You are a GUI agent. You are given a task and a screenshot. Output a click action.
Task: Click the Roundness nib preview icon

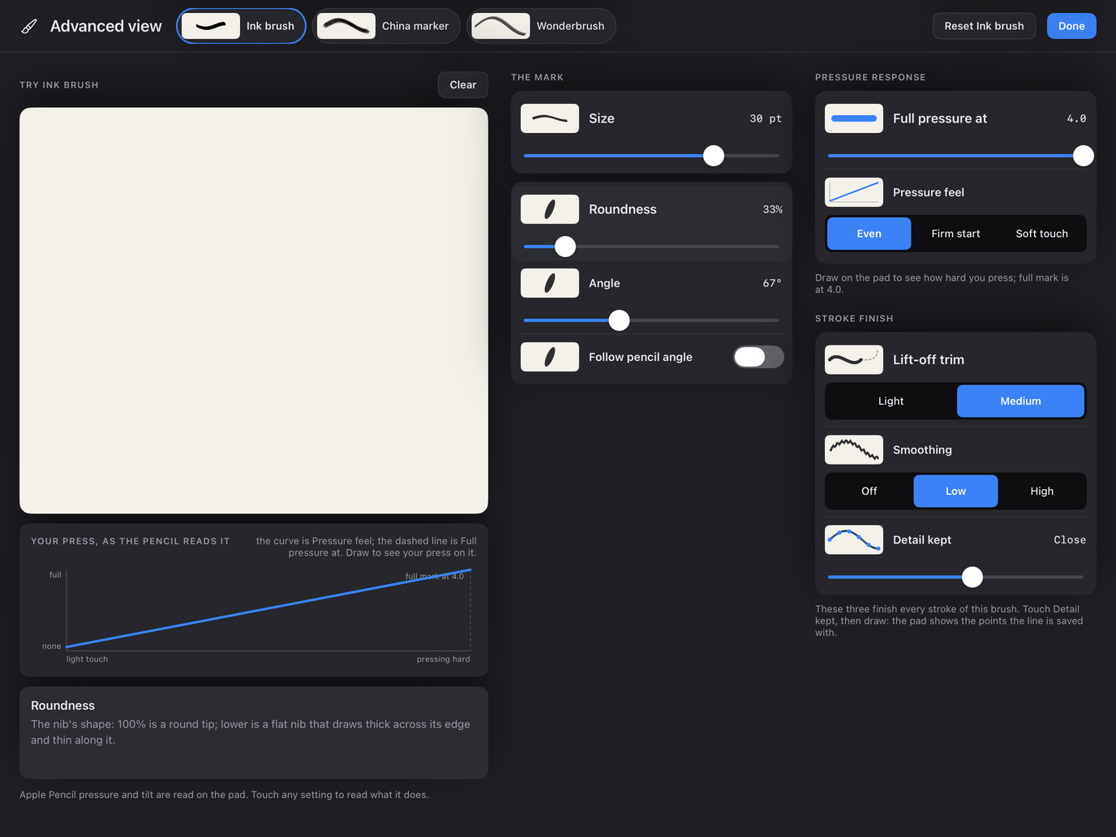(x=550, y=209)
